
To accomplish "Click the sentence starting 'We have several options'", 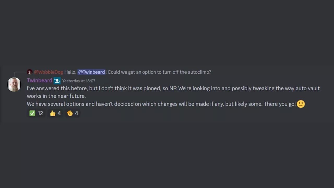I will [x=161, y=104].
